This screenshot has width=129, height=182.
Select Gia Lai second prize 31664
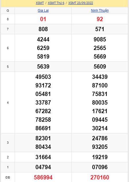pos(43,157)
